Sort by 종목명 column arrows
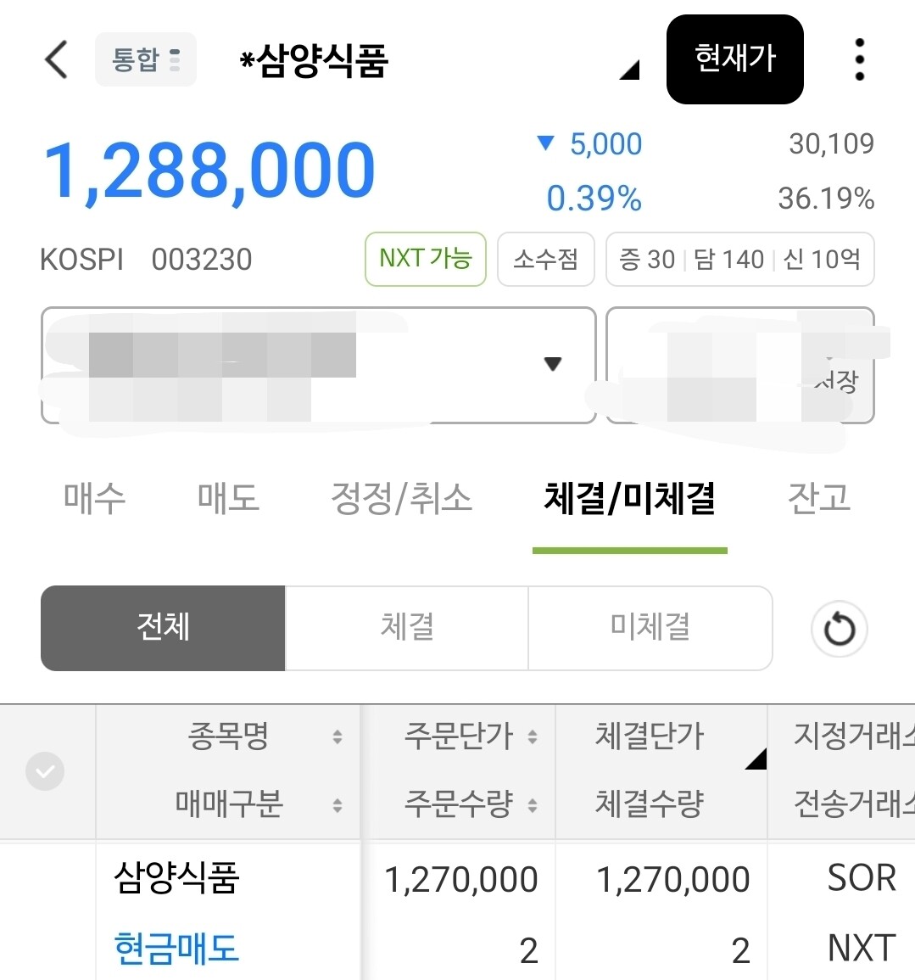Viewport: 915px width, 980px height. (x=338, y=736)
